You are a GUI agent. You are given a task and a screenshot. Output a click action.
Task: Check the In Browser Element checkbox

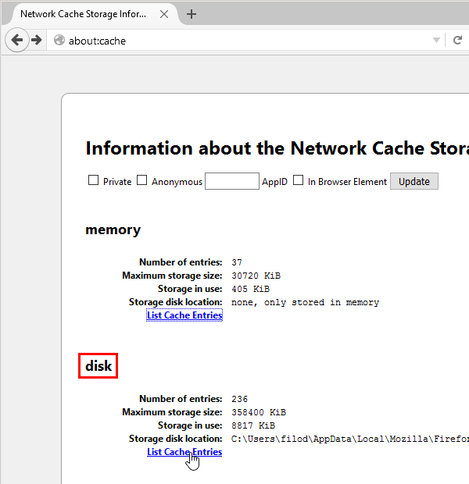298,180
